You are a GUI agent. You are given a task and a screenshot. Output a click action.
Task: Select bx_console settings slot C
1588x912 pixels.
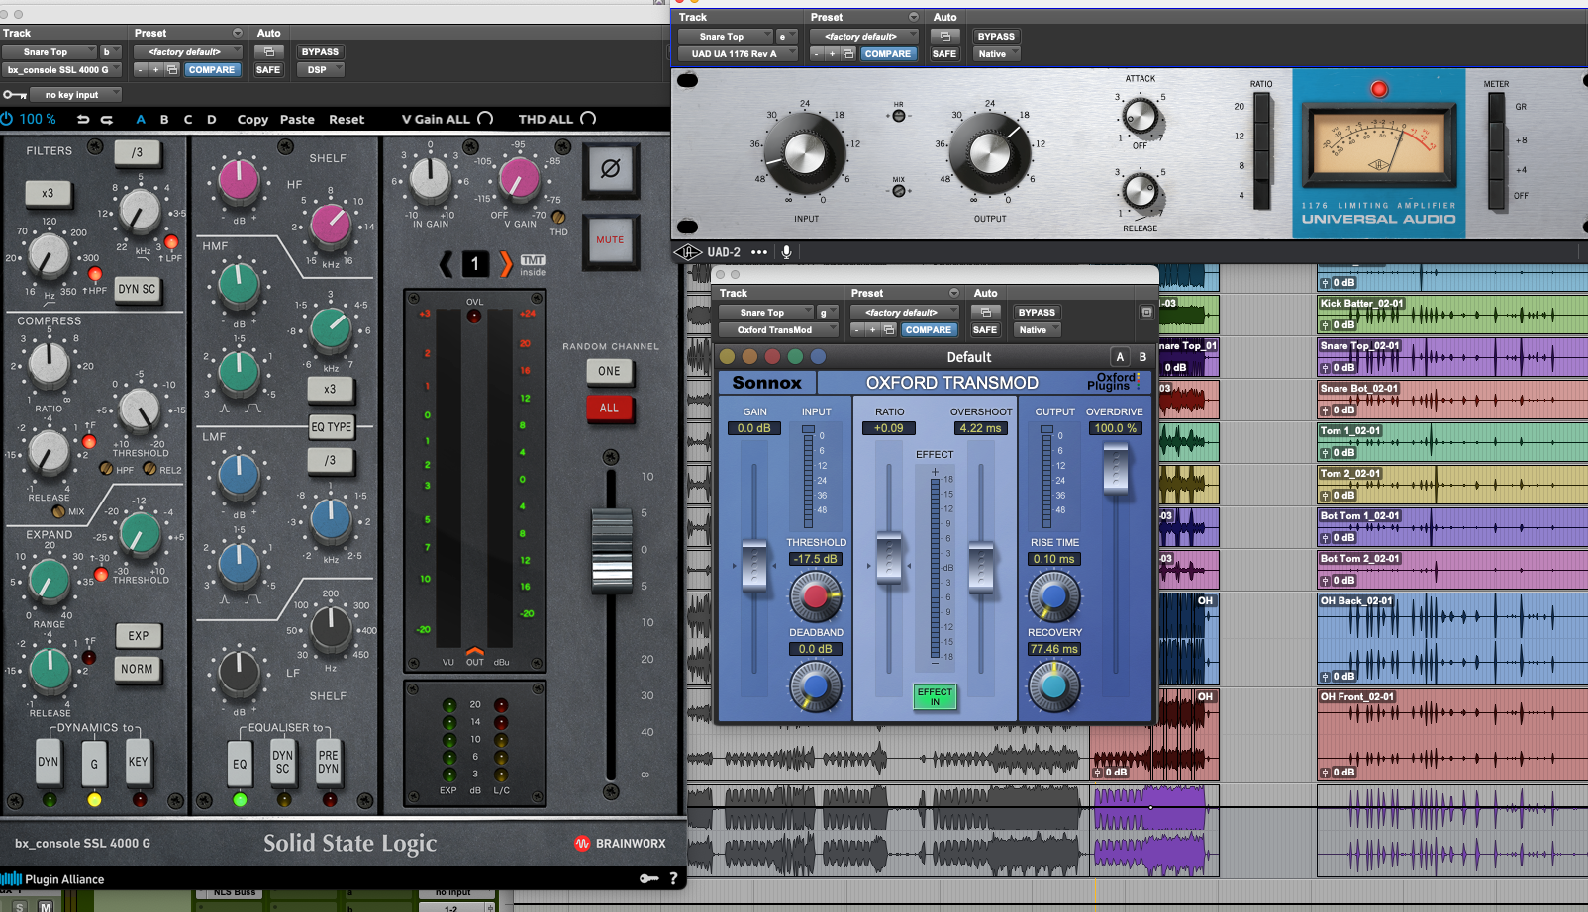tap(188, 119)
